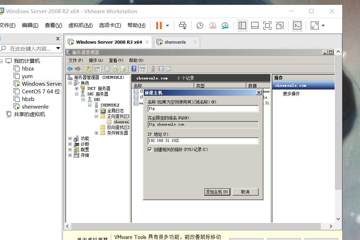Click the green Refresh toolbar icon
This screenshot has width=360, height=240.
click(115, 69)
